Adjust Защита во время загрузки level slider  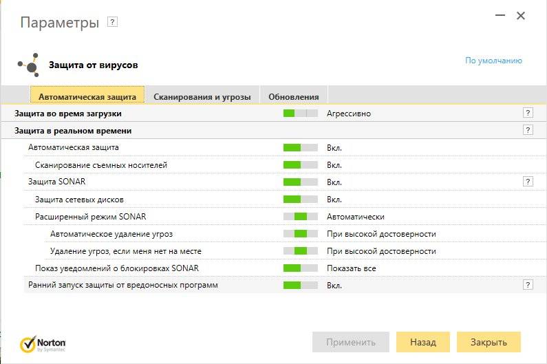click(x=301, y=113)
